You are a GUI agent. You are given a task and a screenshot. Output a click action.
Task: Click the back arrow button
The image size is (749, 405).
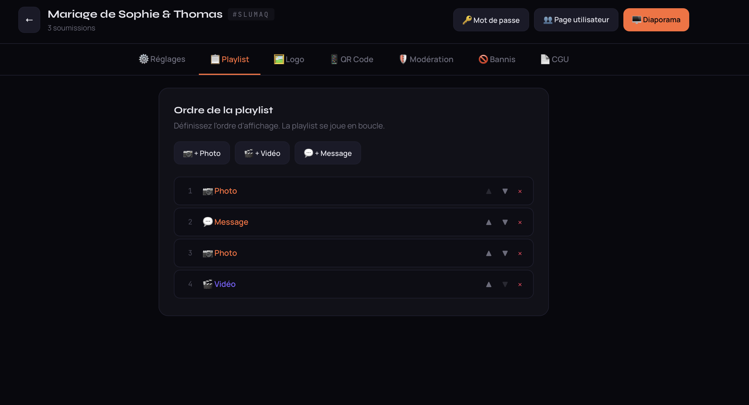click(29, 20)
